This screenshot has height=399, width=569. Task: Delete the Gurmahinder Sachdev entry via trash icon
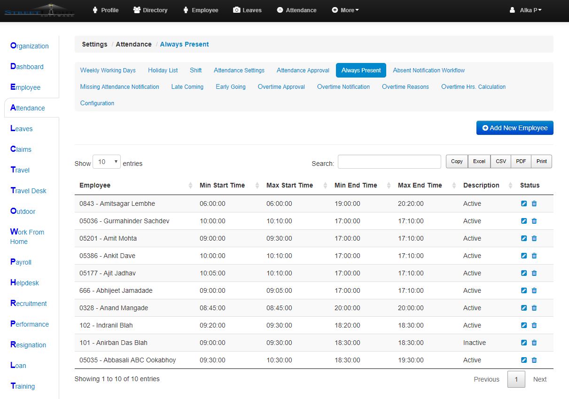click(x=534, y=221)
